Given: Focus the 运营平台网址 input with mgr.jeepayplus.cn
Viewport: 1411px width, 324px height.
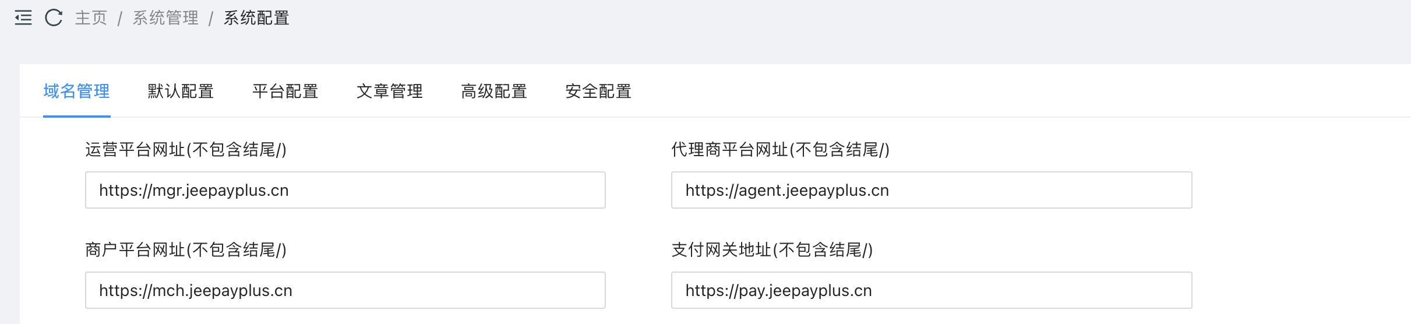Looking at the screenshot, I should (x=345, y=190).
